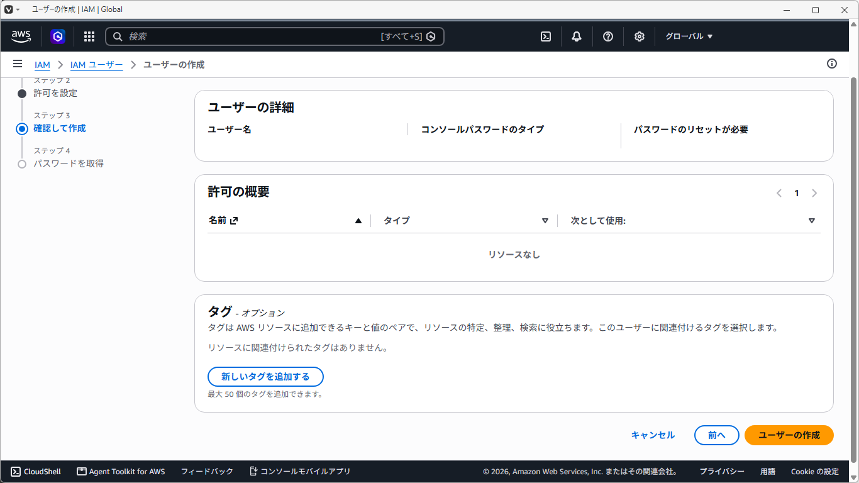The height and width of the screenshot is (483, 859).
Task: Go to next page of permissions
Action: point(814,193)
